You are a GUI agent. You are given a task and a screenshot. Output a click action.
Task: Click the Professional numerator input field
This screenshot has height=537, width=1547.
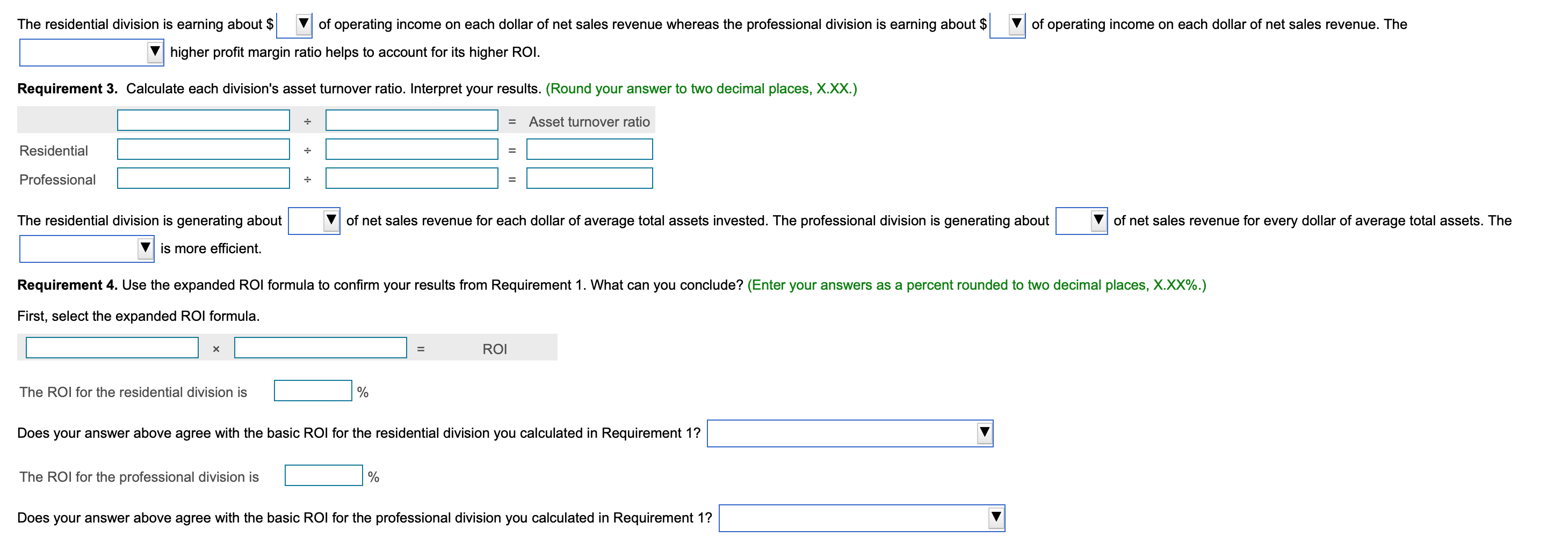203,178
